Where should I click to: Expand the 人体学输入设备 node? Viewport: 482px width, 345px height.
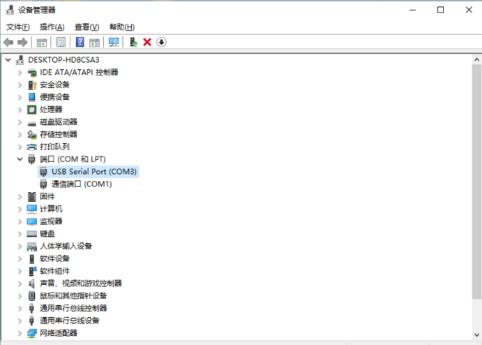[20, 247]
